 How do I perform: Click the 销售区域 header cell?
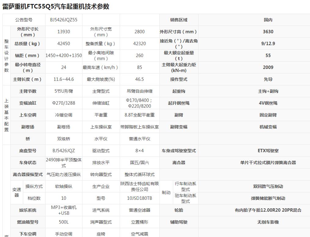click(179, 20)
